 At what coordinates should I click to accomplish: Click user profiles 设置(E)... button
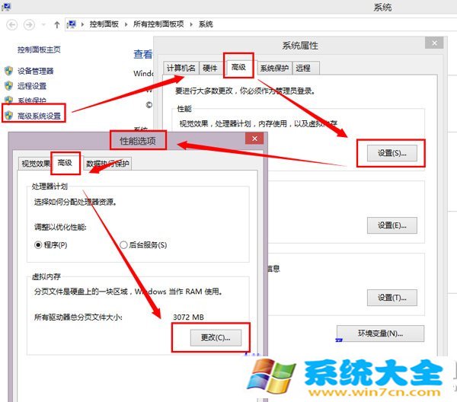point(392,225)
